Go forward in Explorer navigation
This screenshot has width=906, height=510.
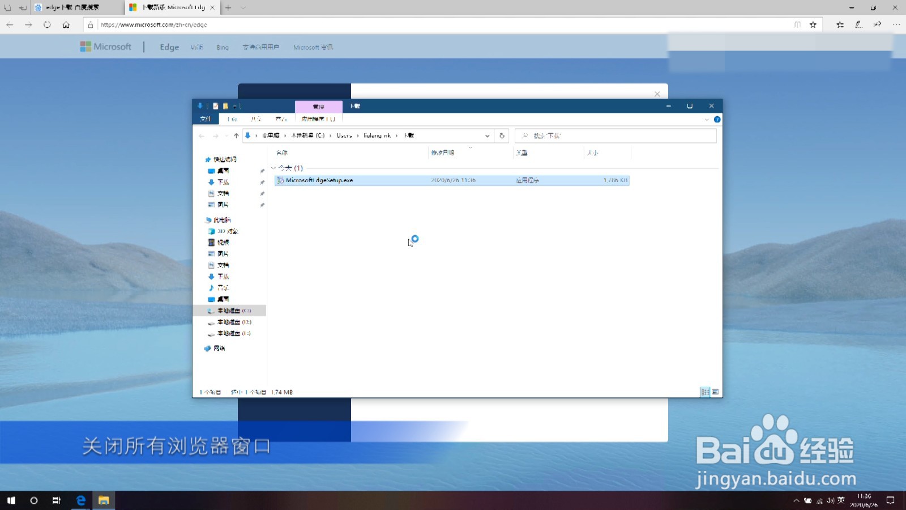pos(215,136)
